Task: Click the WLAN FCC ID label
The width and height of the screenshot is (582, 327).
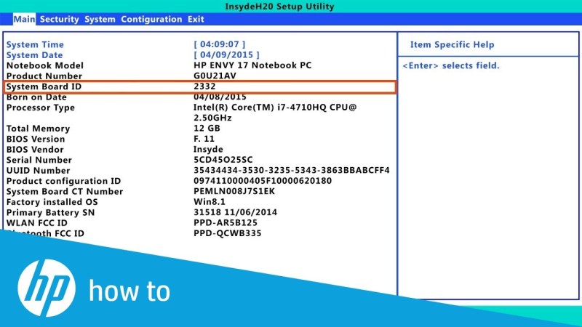Action: click(x=37, y=223)
